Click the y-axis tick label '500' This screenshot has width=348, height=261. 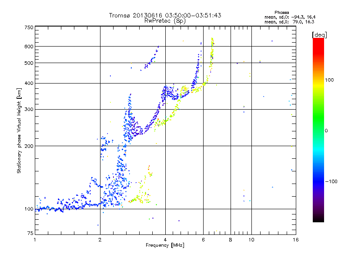coord(29,63)
